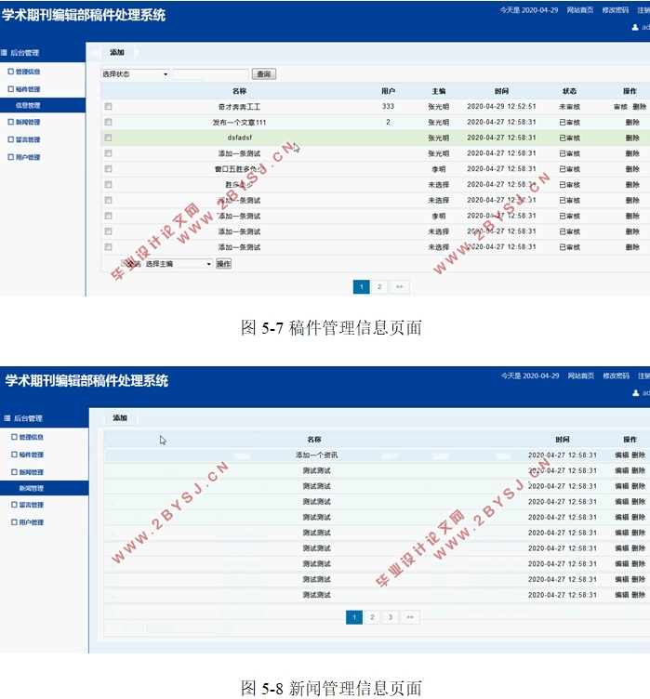Click the 后台管理 header label in Fig 5-7 sidebar
This screenshot has height=699, width=650.
[x=24, y=53]
